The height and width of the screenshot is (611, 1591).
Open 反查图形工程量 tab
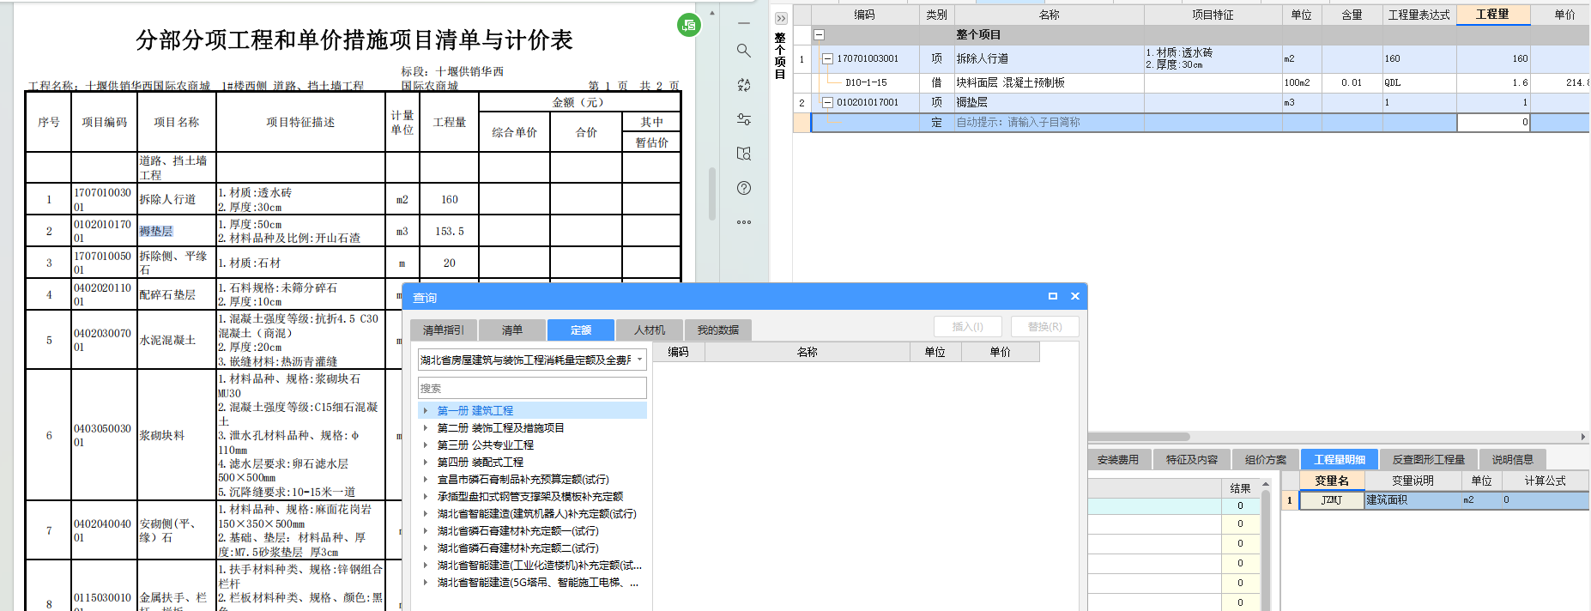1428,459
